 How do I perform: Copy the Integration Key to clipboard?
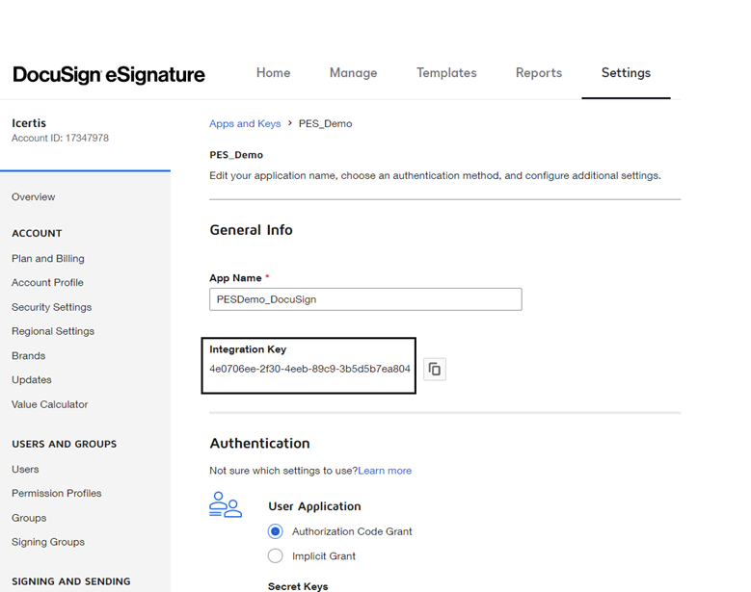coord(435,369)
